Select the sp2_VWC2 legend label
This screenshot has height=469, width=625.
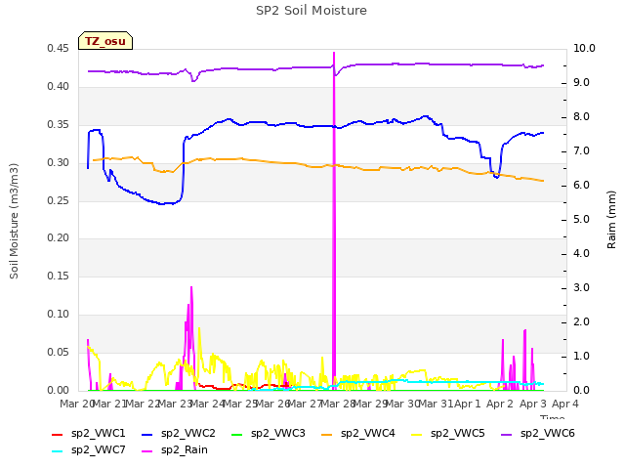[x=188, y=434]
